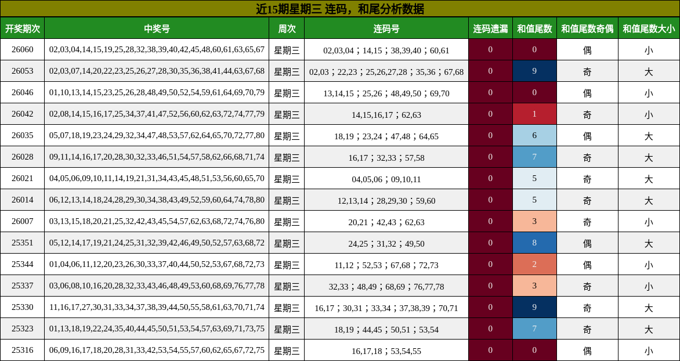Click the orange 3 cell in row 26007
The height and width of the screenshot is (361, 680).
(x=534, y=221)
